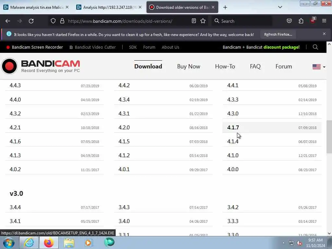The height and width of the screenshot is (249, 332).
Task: Download Bandicam version 4.4.3
Action: click(54, 86)
